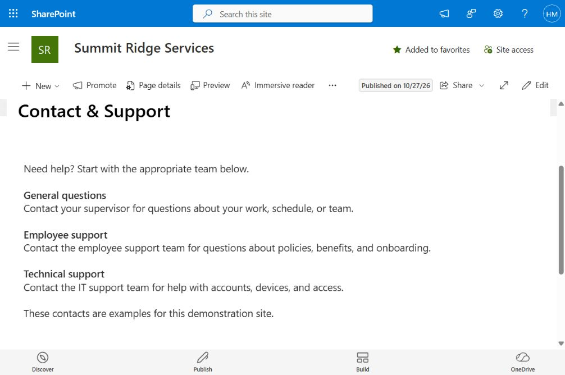Open the hamburger navigation menu
This screenshot has width=565, height=375.
click(x=13, y=47)
